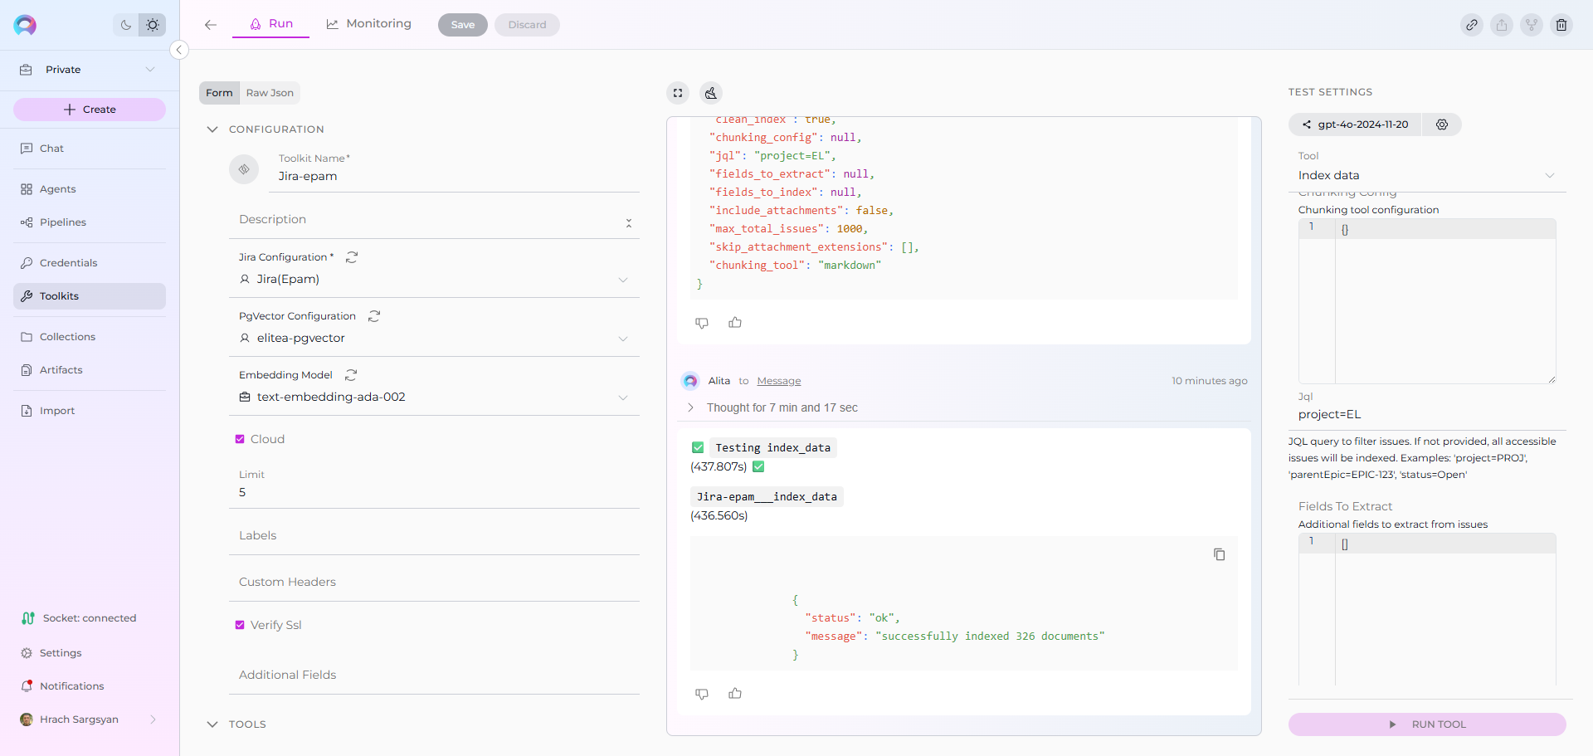Viewport: 1593px width, 756px height.
Task: Click the thumbs down under the indexing result
Action: click(x=702, y=694)
